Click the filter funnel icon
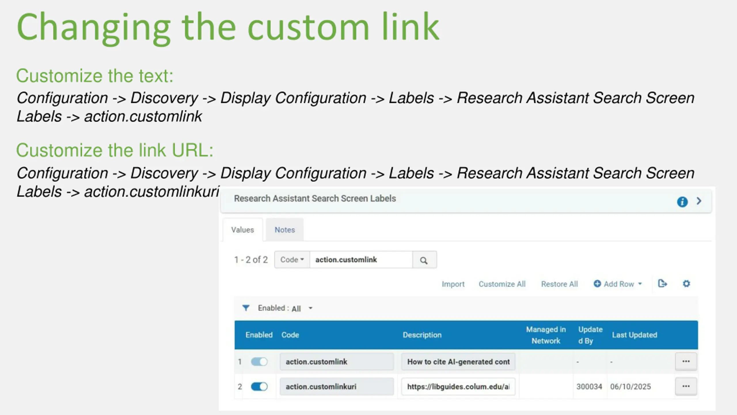The width and height of the screenshot is (737, 415). click(x=246, y=308)
